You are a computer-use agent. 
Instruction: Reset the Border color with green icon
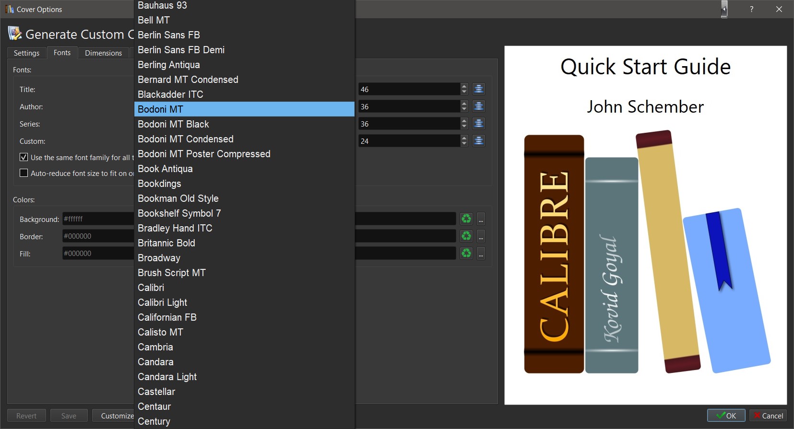tap(466, 236)
